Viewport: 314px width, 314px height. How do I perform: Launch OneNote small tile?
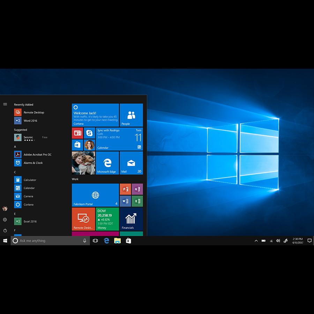coord(137,189)
